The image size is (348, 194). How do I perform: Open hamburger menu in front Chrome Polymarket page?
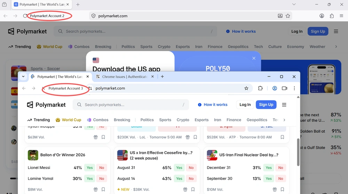pyautogui.click(x=284, y=105)
